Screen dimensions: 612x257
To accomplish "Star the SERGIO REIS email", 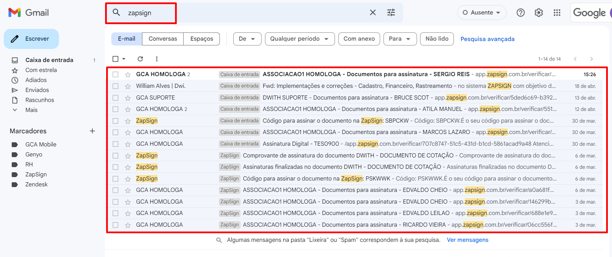I will (x=128, y=74).
